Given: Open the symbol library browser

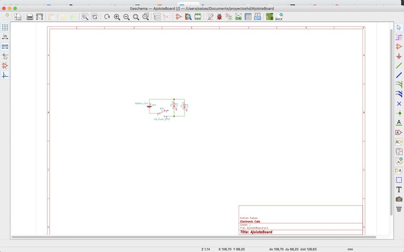Looking at the screenshot, I should (x=188, y=17).
